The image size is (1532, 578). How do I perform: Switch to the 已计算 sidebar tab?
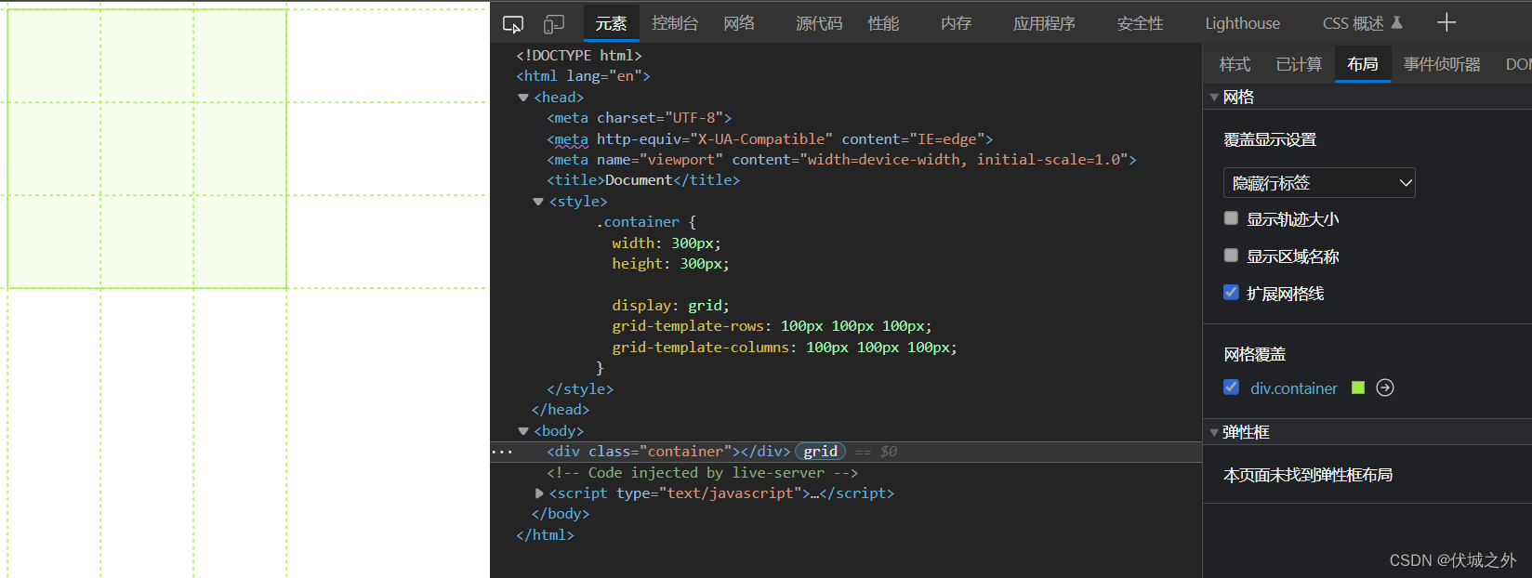click(x=1299, y=64)
